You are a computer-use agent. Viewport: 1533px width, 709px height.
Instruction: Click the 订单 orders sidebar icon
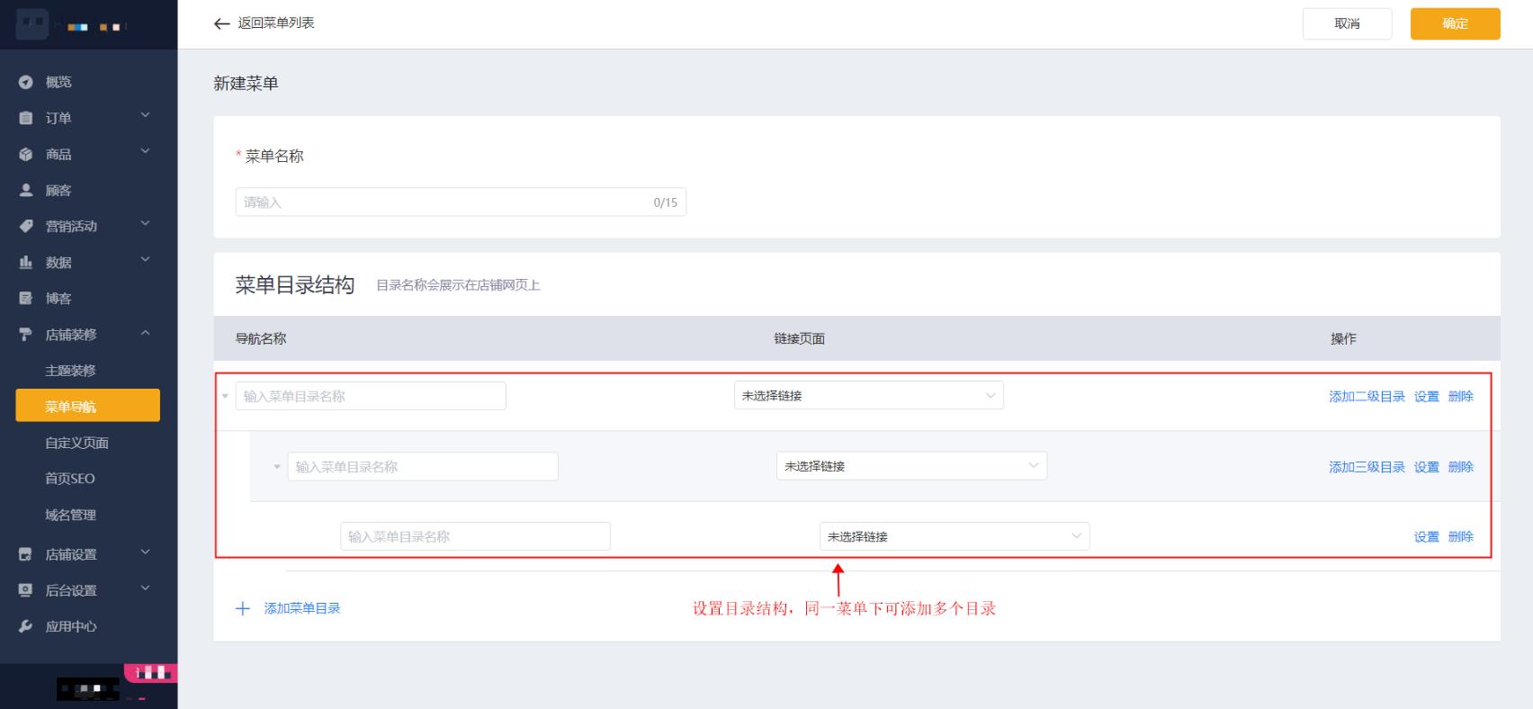26,118
